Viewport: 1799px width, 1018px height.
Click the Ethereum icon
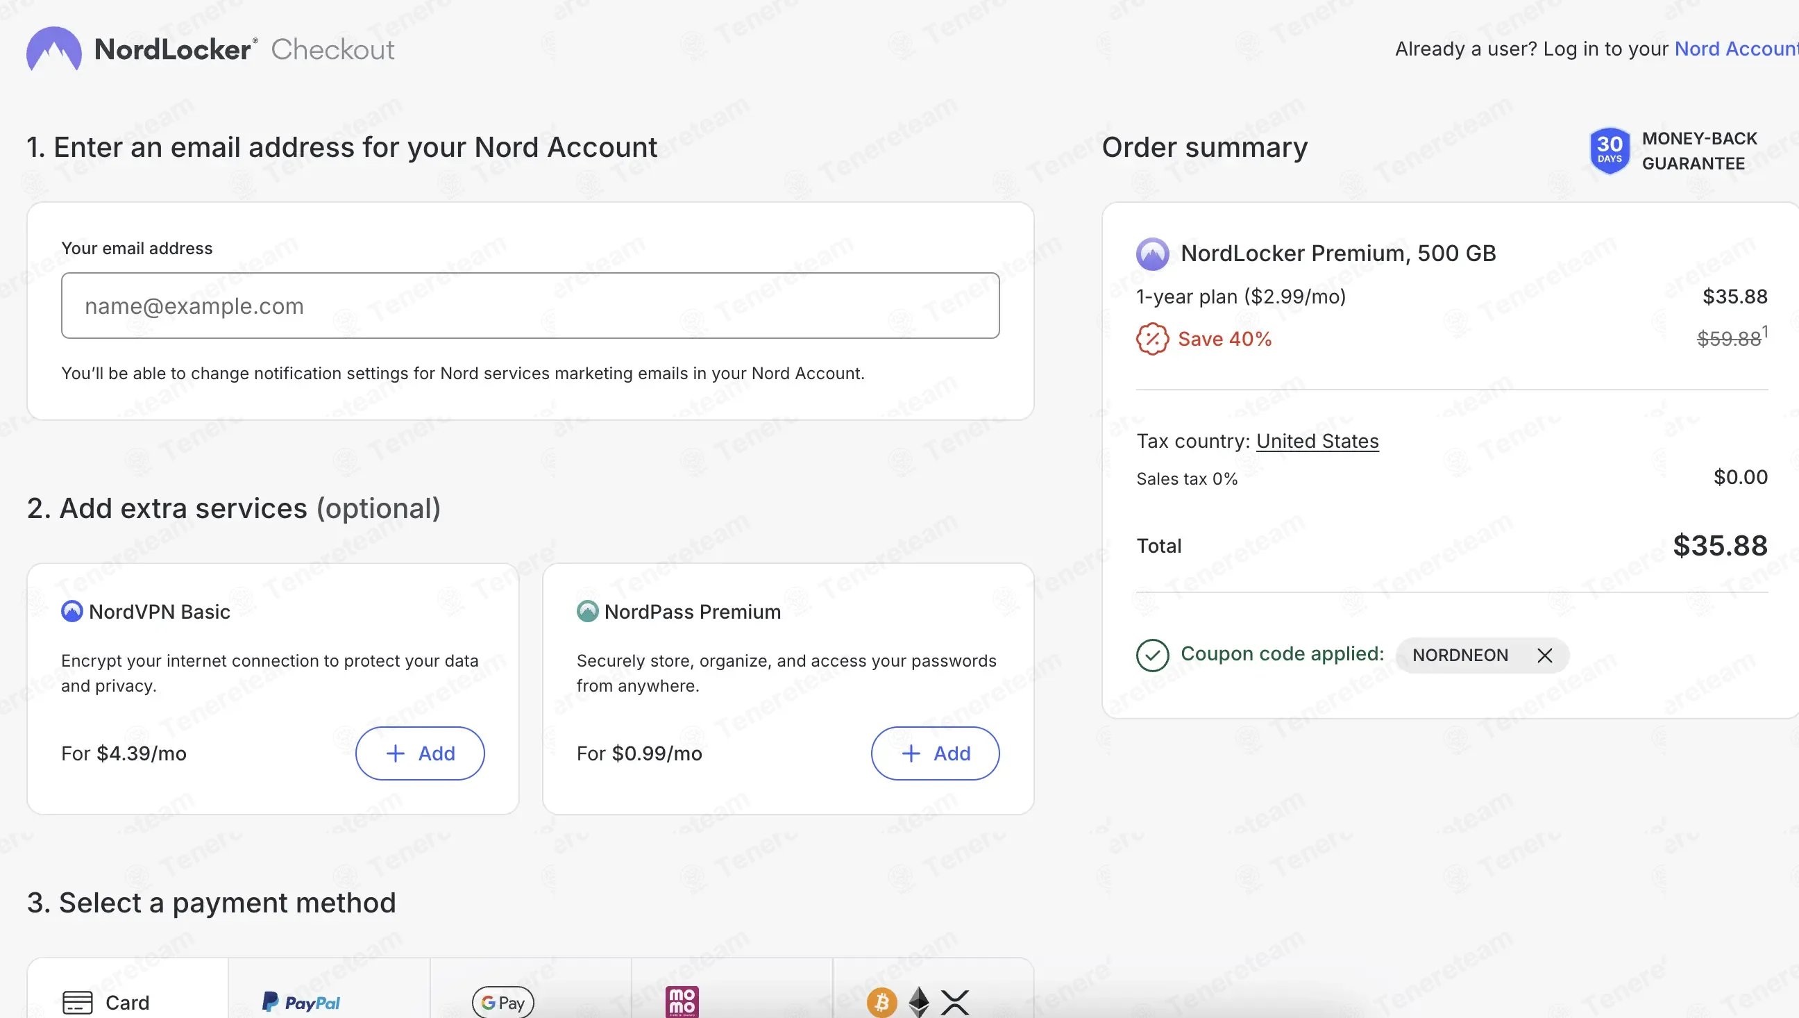(x=919, y=1003)
